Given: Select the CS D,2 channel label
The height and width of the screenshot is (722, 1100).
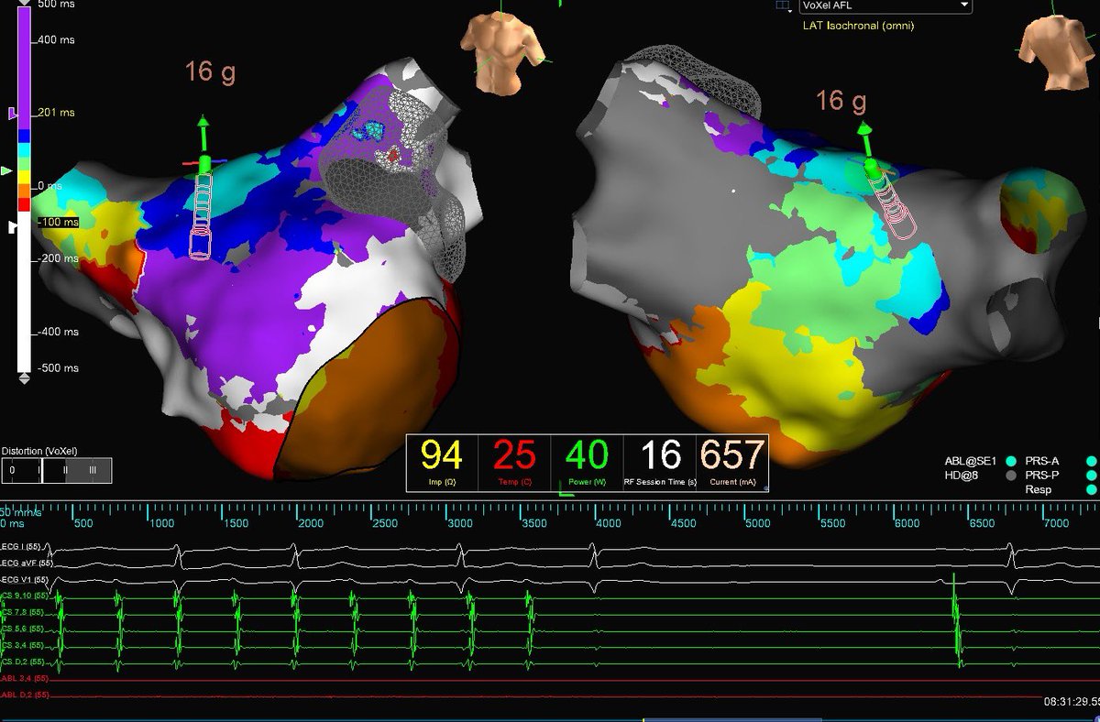Looking at the screenshot, I should tap(24, 662).
